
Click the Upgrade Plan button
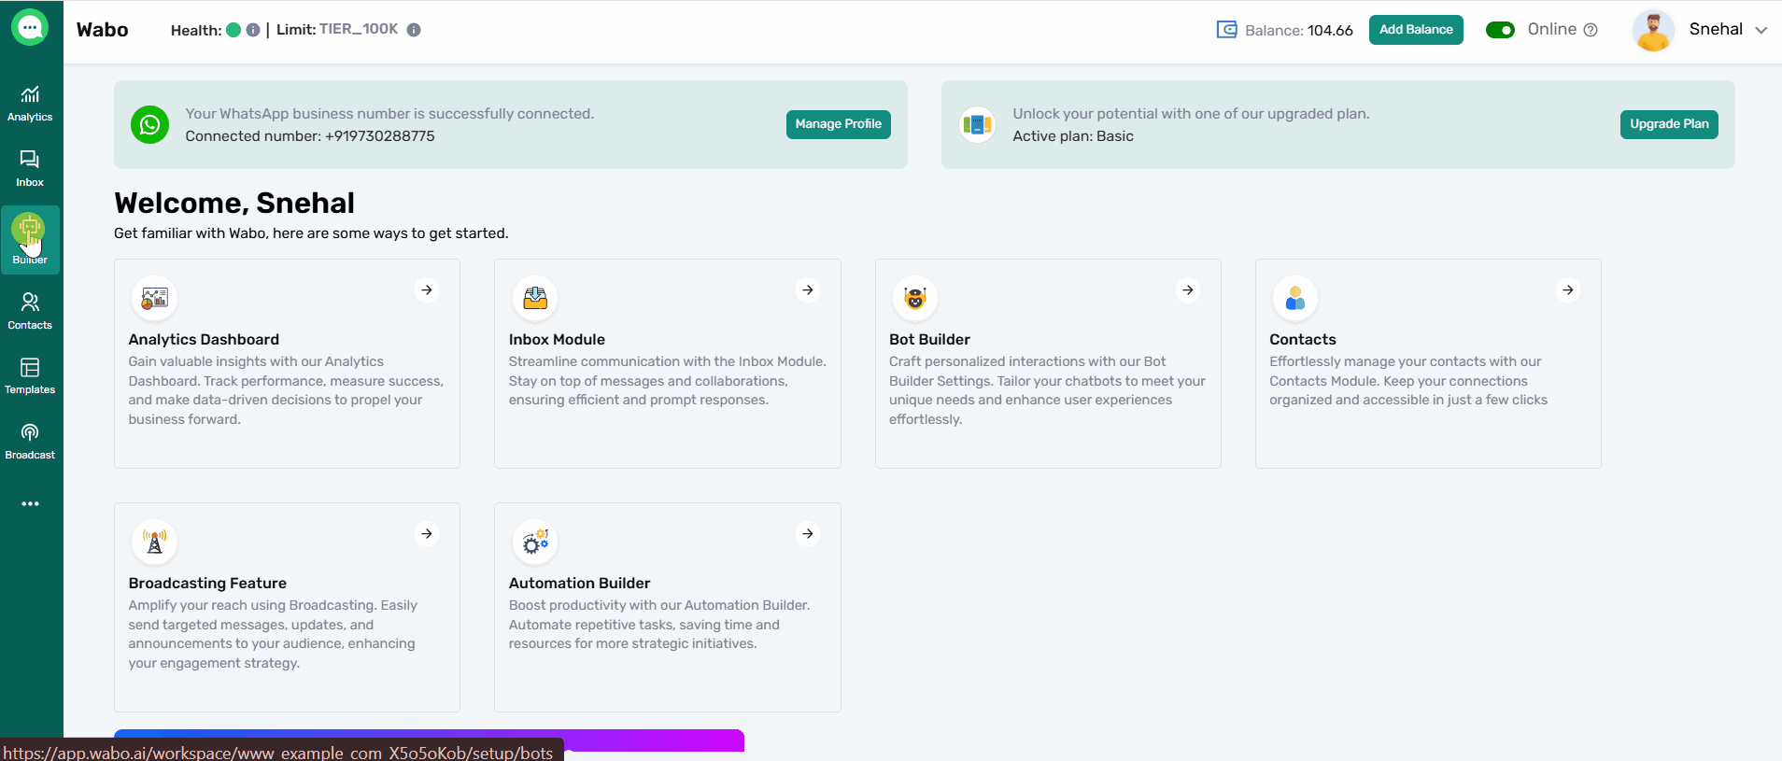1669,124
